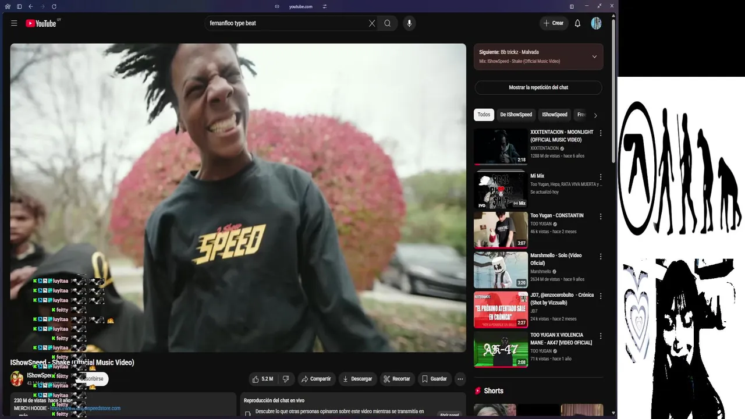Click the Guardar button
Screen dimensions: 745x419
click(x=434, y=379)
